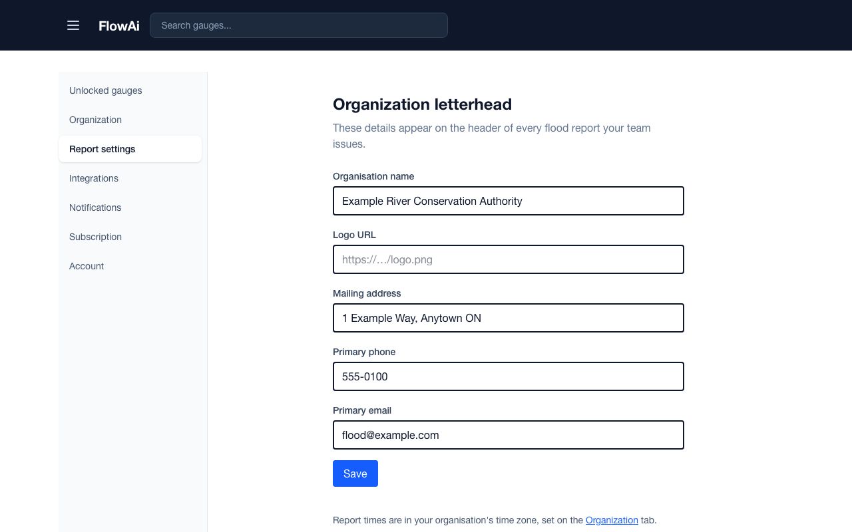
Task: Select the Report settings tab
Action: point(130,149)
